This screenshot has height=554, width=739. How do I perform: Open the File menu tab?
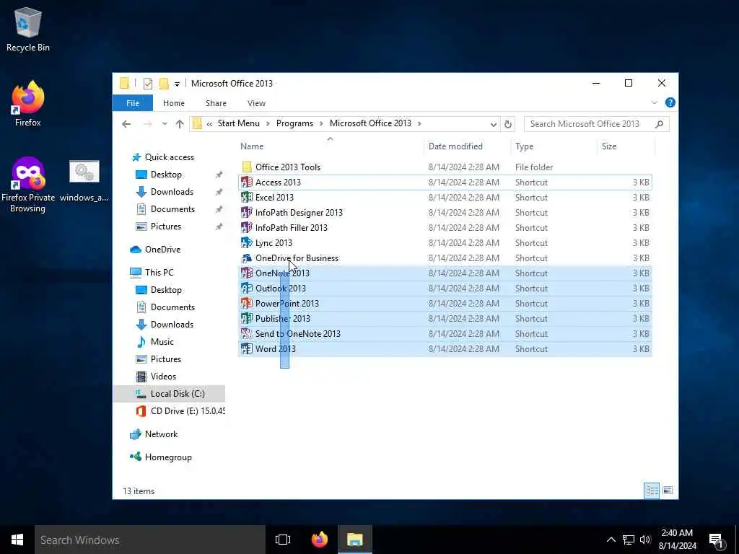pos(133,103)
